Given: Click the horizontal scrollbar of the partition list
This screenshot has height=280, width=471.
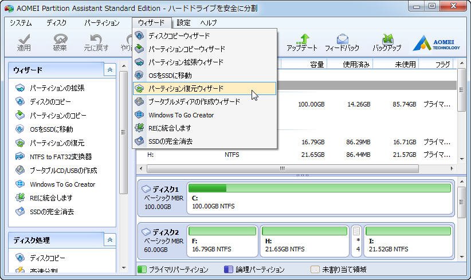Looking at the screenshot, I should (282, 169).
